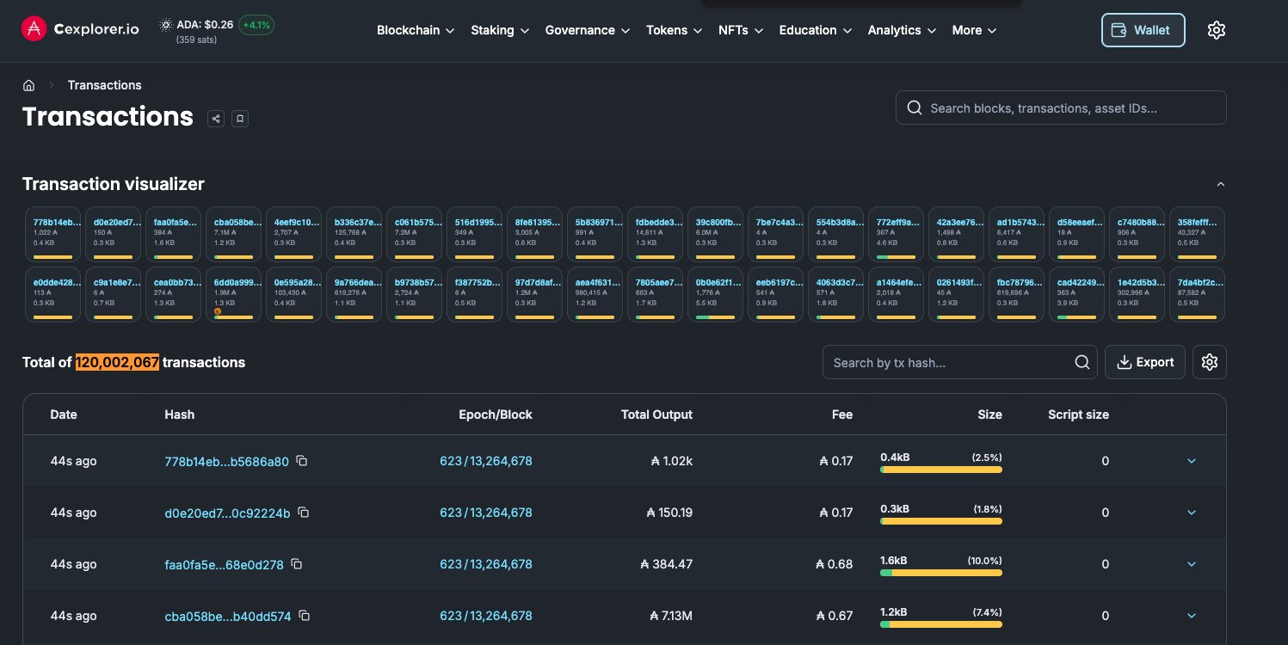Screen dimensions: 1288x645
Task: Click the ADA price ticker icon
Action: tap(165, 25)
